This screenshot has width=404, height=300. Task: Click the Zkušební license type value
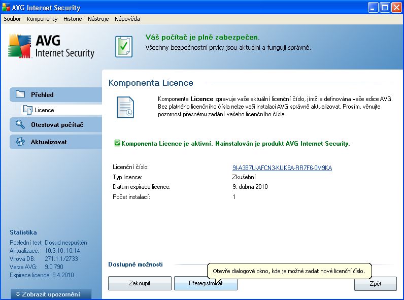coord(244,177)
